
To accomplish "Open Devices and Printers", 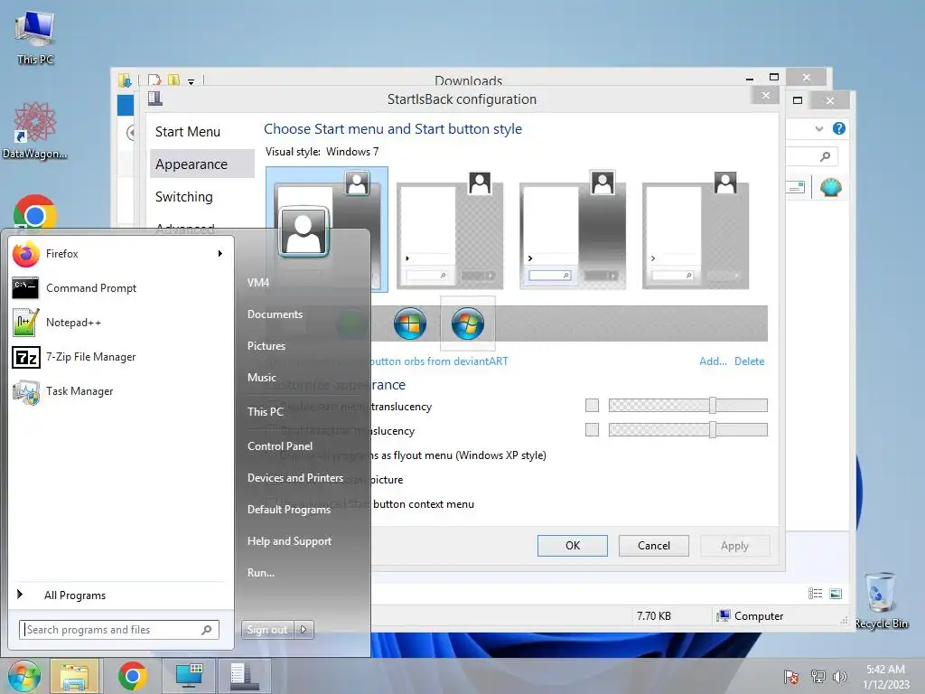I will (x=295, y=478).
